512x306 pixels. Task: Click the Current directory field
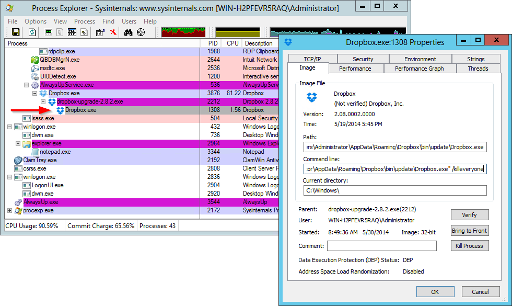click(x=395, y=190)
